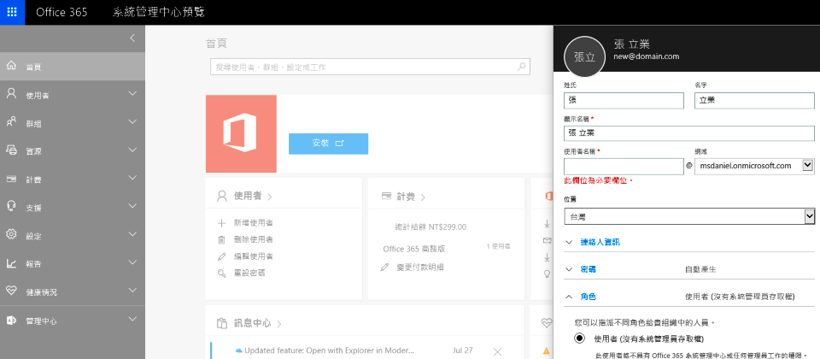The width and height of the screenshot is (820, 359).
Task: Click the 重設密碼 link
Action: point(249,274)
